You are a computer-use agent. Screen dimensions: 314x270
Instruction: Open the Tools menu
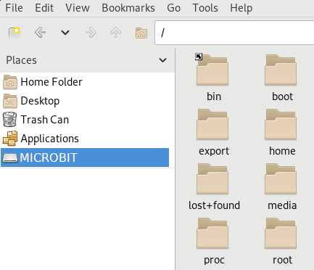(x=205, y=8)
